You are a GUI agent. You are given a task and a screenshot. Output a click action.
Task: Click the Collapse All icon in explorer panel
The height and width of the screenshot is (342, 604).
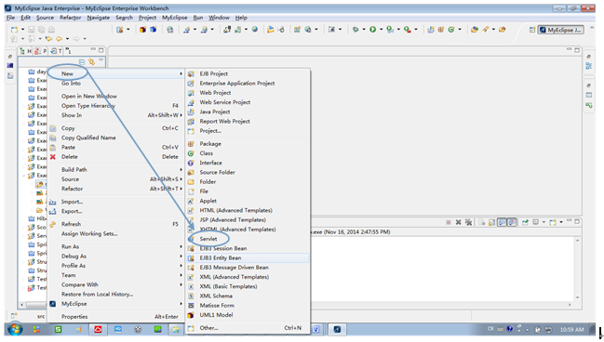tap(82, 61)
